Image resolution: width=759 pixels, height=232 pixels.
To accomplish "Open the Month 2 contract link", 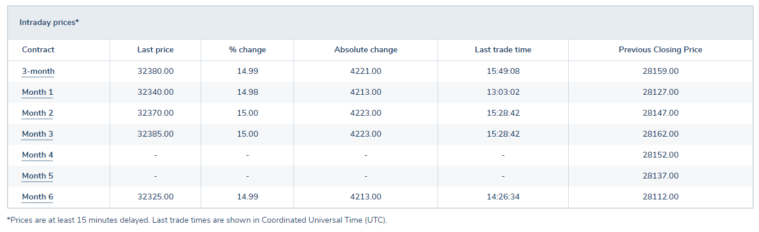I will 37,113.
